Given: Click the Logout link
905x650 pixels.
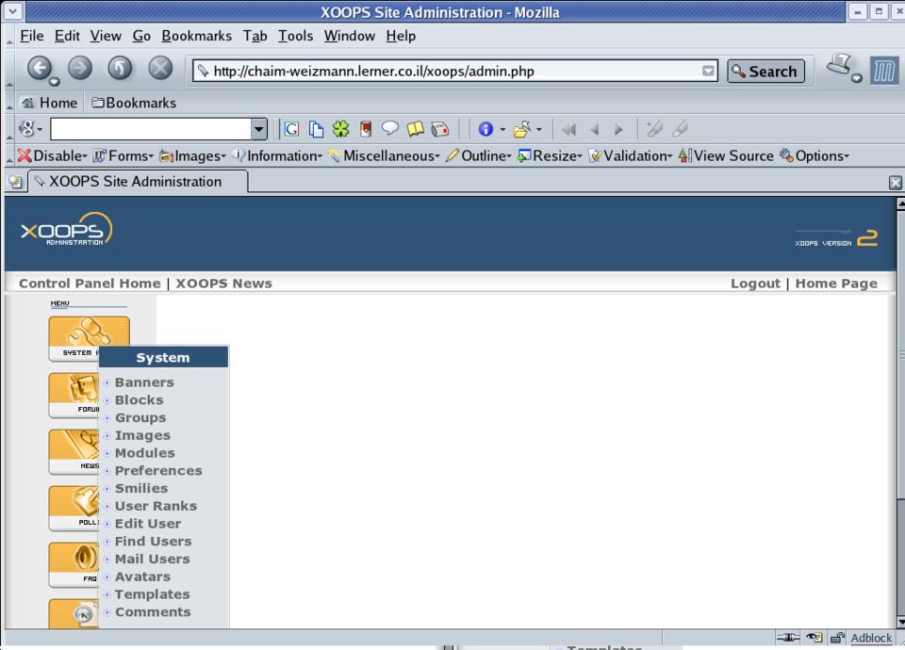Looking at the screenshot, I should tap(755, 284).
